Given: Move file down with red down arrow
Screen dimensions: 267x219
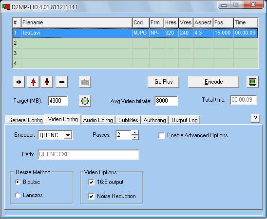Looking at the screenshot, I should [x=47, y=82].
